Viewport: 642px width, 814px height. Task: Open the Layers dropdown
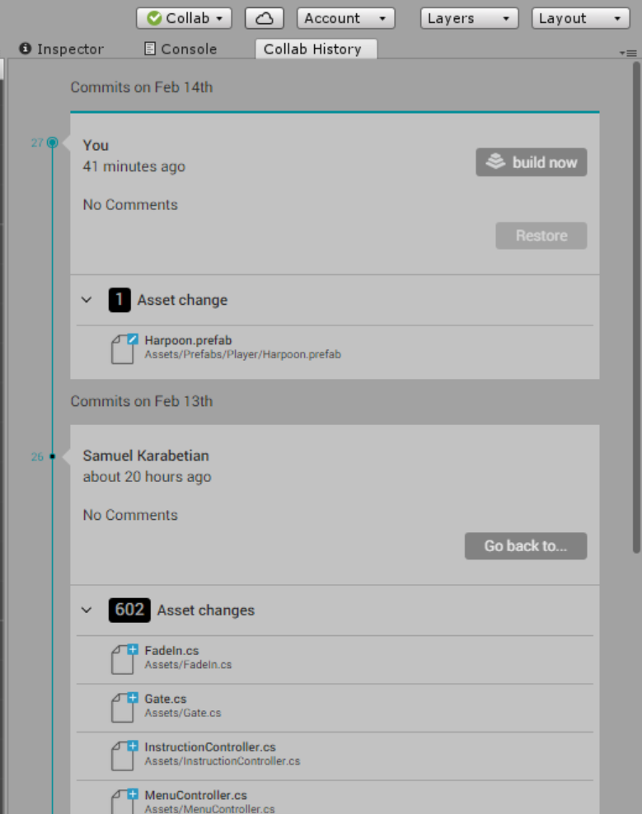(469, 18)
